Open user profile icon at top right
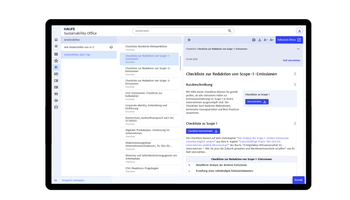350x200 pixels. tap(299, 31)
